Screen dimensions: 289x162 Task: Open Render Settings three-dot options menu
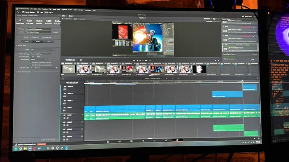tap(59, 16)
